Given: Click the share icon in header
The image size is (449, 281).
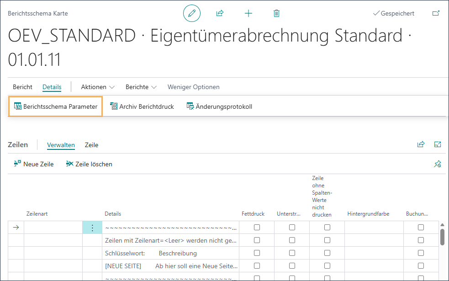Looking at the screenshot, I should [x=220, y=13].
